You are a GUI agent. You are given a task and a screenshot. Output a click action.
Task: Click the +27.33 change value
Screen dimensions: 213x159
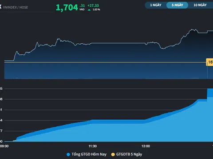(93, 5)
